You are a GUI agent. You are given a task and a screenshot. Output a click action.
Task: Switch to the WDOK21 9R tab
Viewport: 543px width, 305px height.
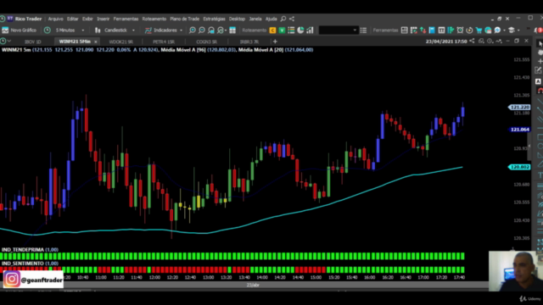[120, 42]
